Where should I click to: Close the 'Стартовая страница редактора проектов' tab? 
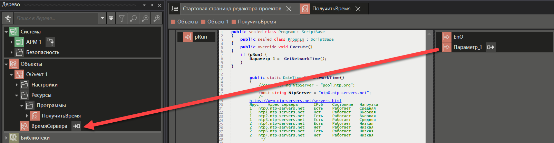[x=289, y=9]
